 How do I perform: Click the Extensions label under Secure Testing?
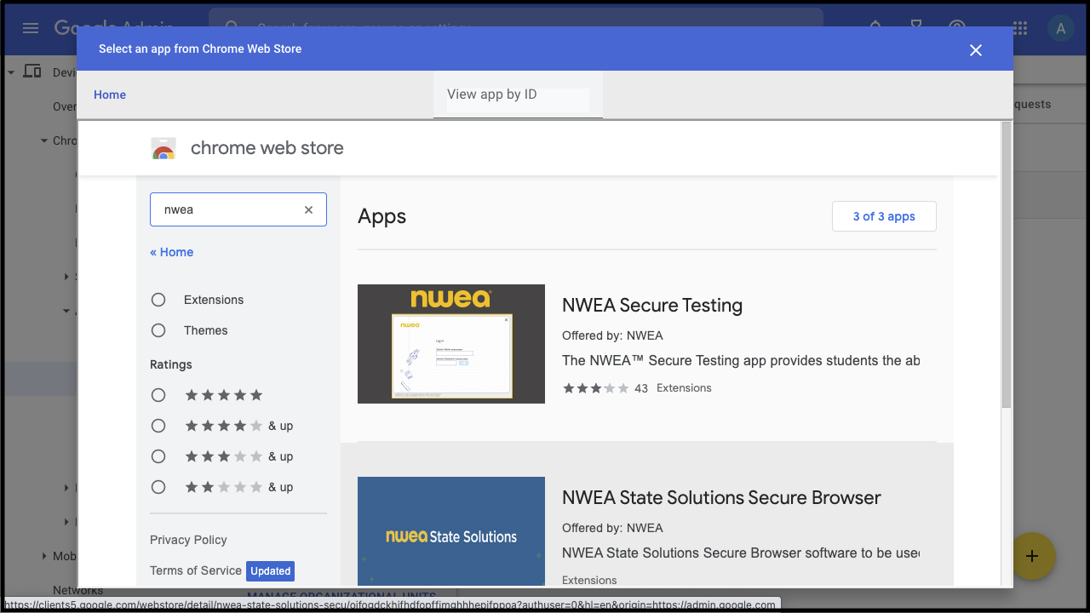684,388
